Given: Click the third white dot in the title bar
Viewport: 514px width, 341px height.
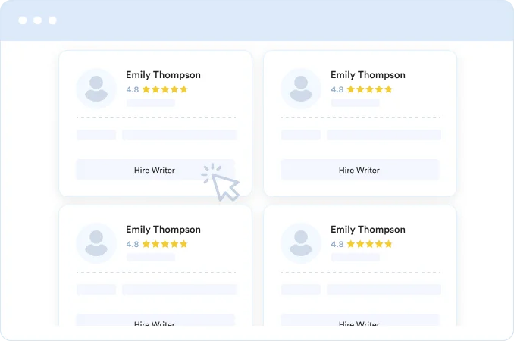Looking at the screenshot, I should [x=52, y=20].
